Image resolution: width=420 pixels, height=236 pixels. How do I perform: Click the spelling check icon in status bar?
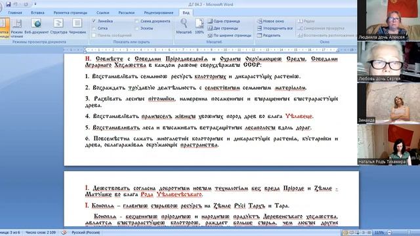pyautogui.click(x=64, y=233)
